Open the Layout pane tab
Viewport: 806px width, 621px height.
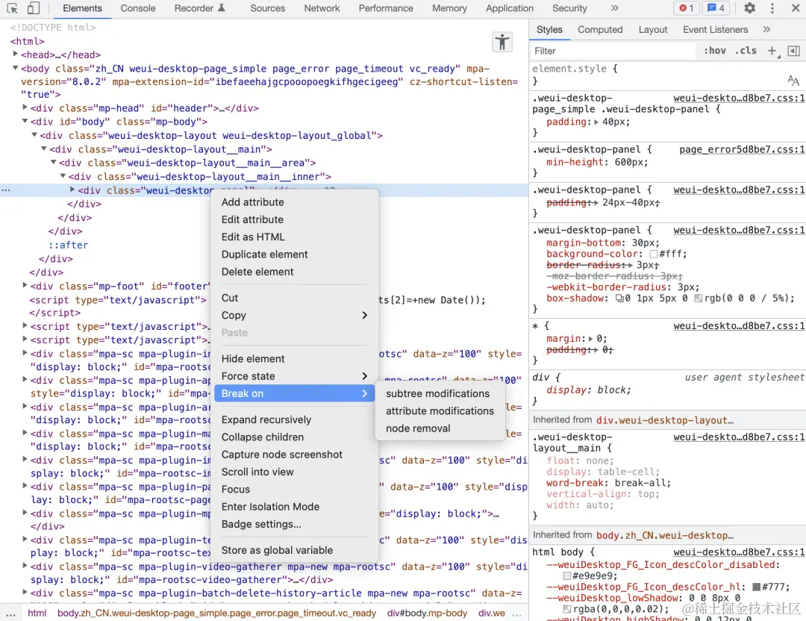click(653, 29)
